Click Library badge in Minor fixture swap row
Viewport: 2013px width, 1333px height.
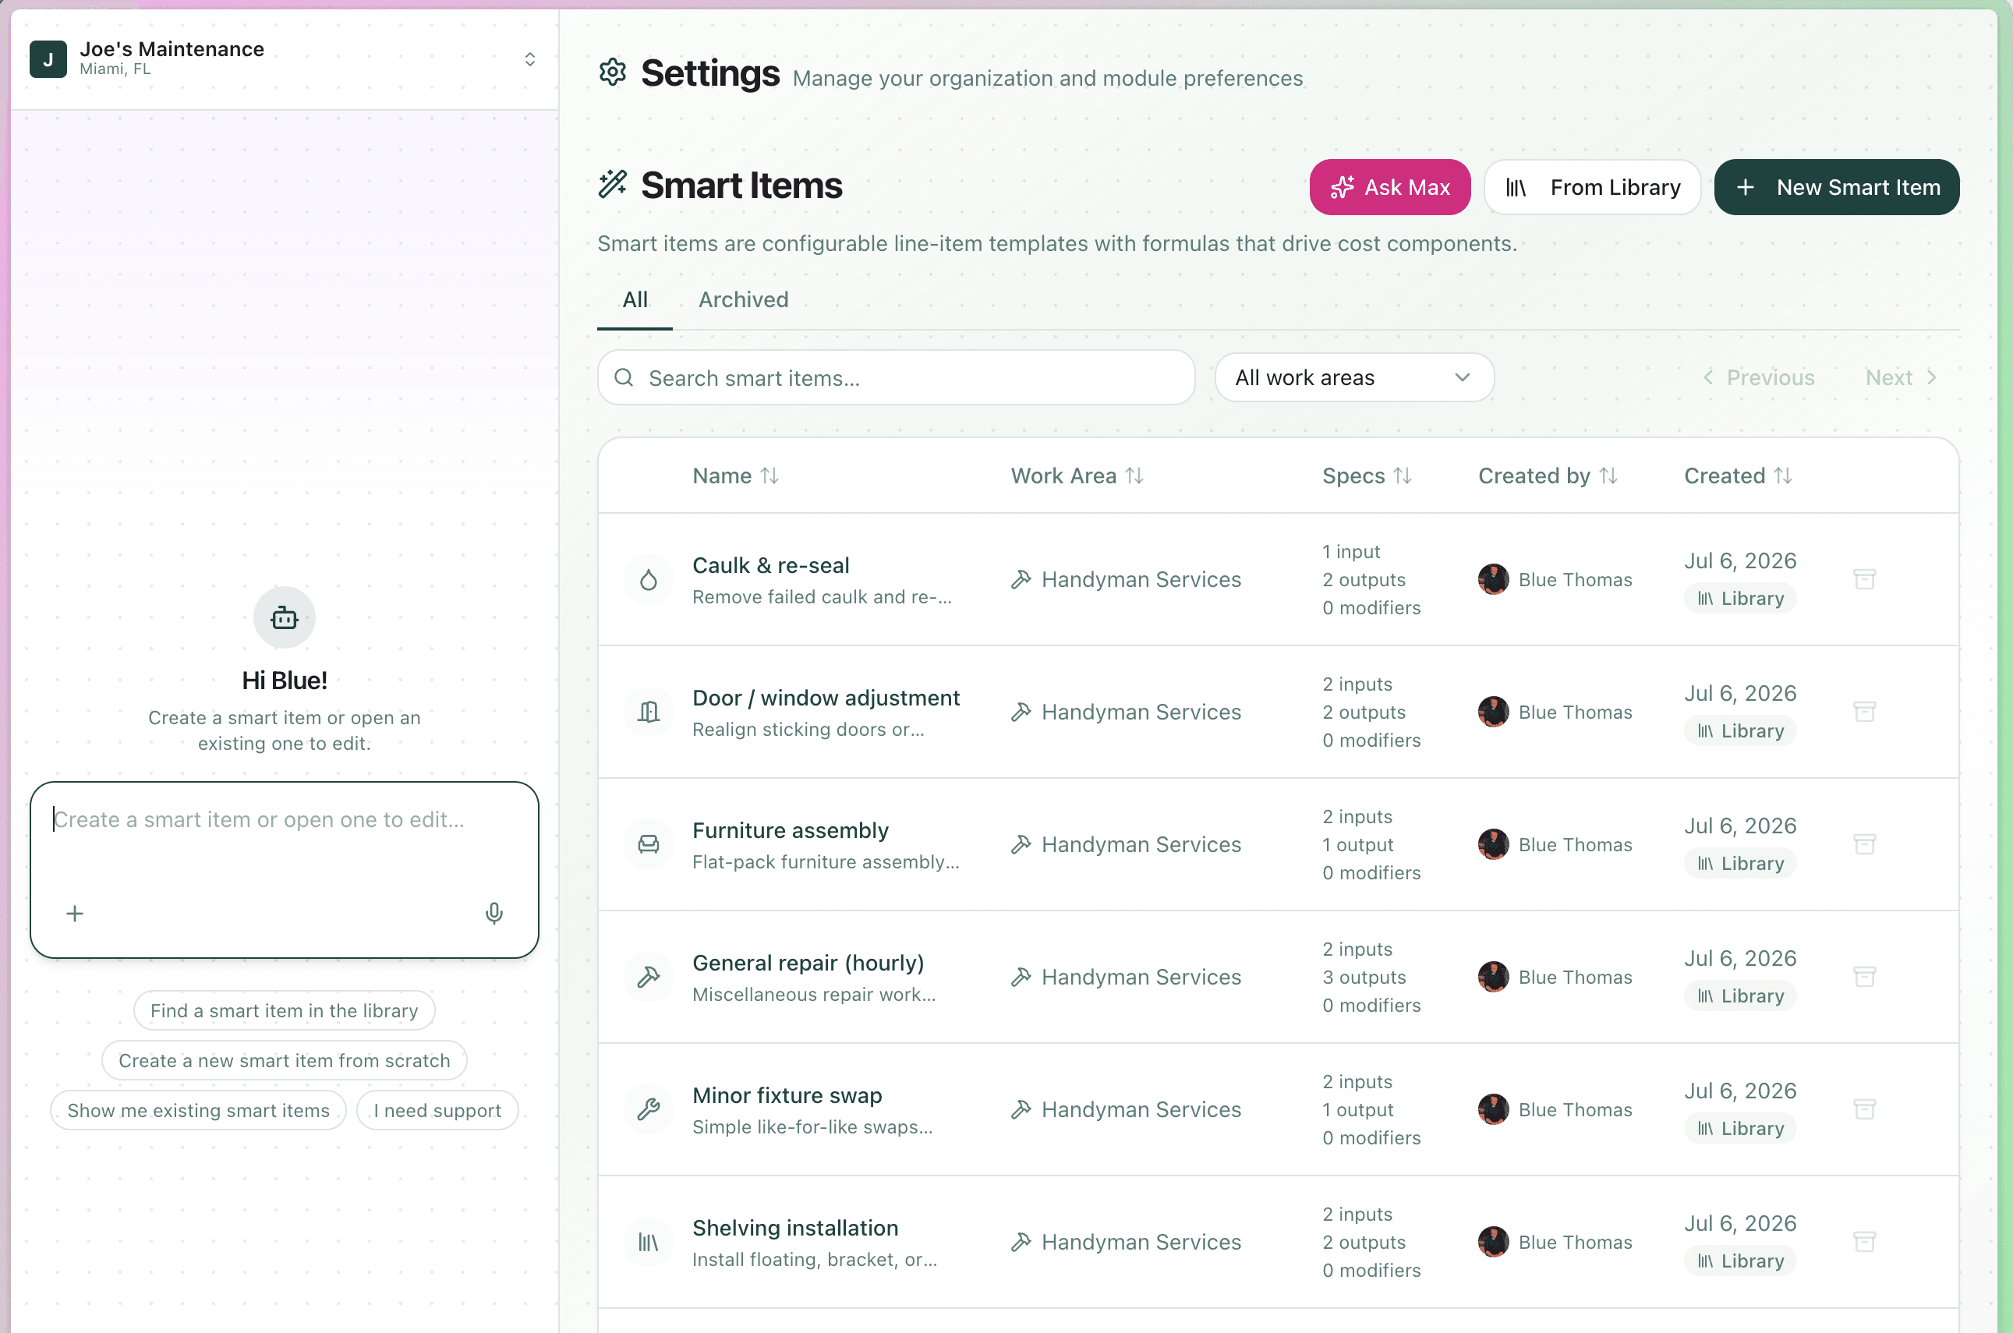pos(1740,1128)
